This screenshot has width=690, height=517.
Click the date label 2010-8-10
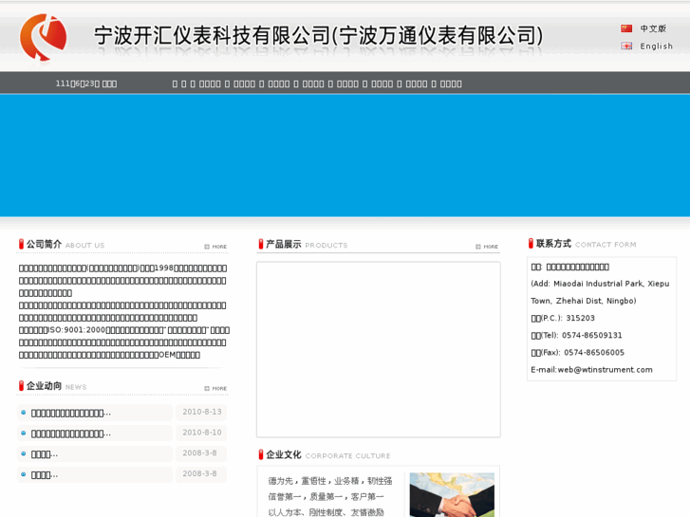[x=202, y=433]
